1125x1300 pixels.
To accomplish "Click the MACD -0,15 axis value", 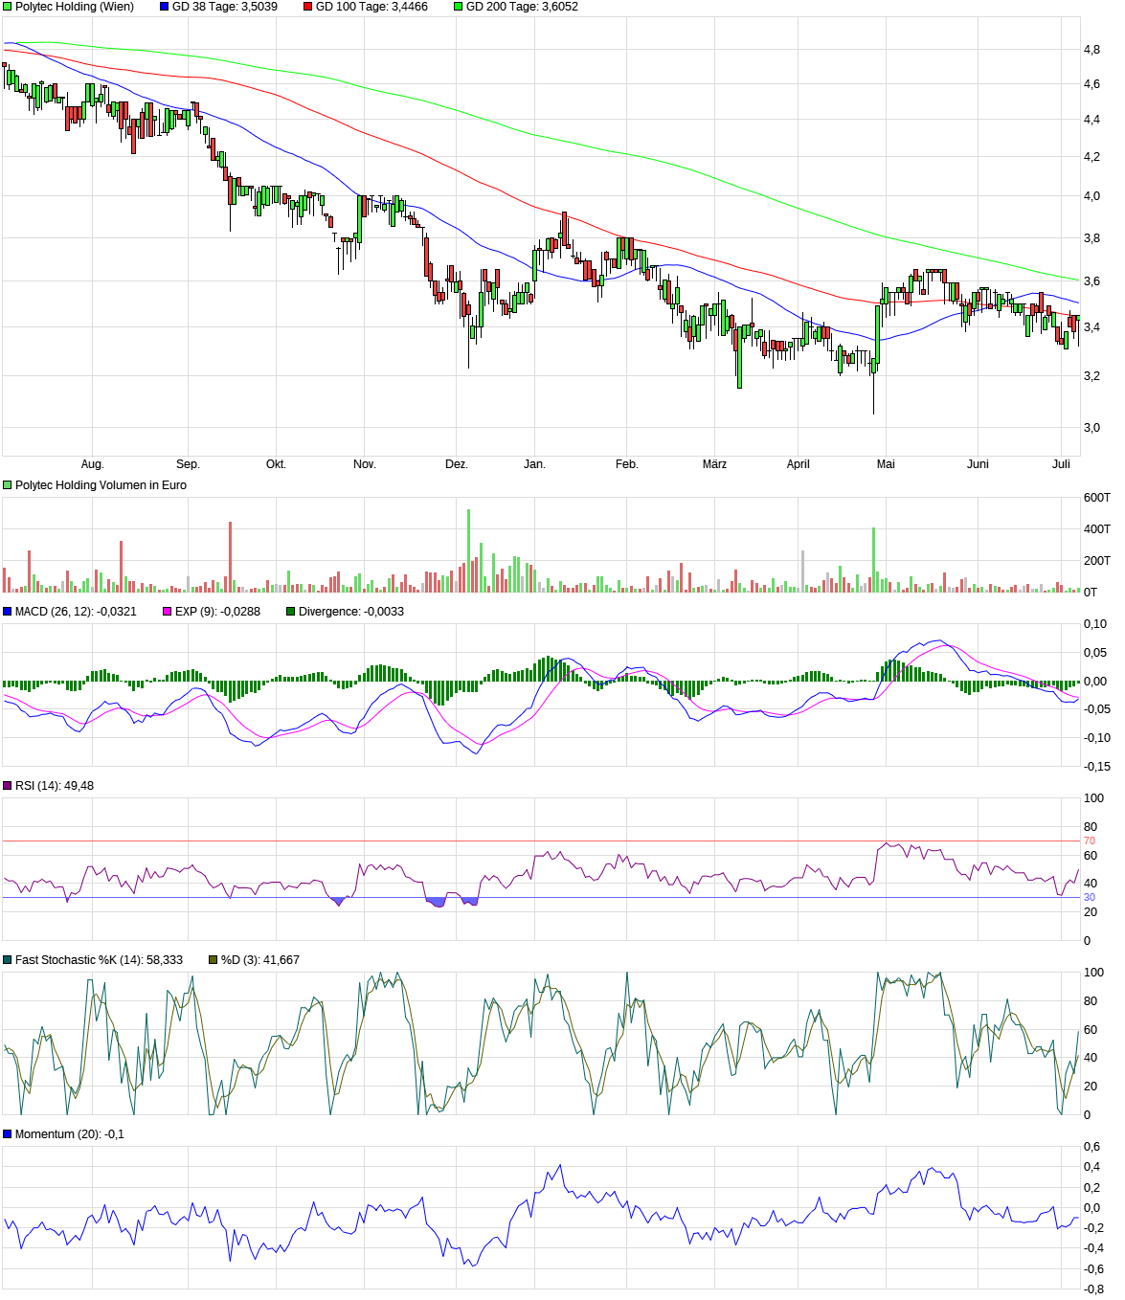I will click(x=1097, y=767).
